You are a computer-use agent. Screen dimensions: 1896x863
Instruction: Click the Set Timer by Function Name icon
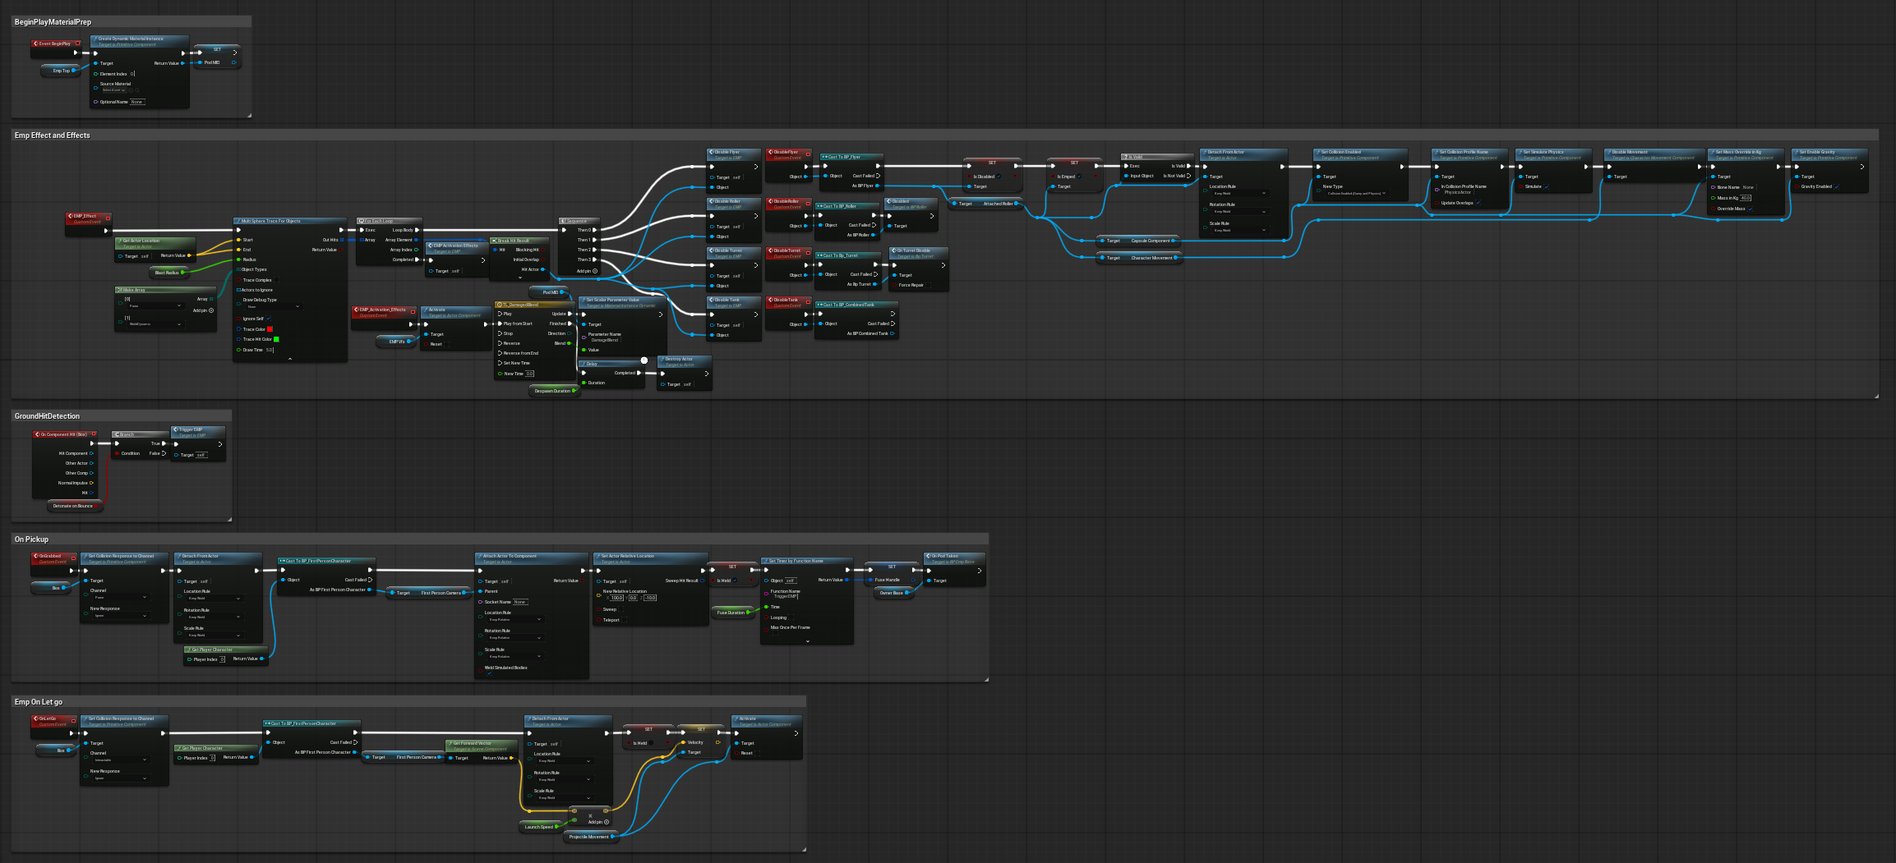click(x=766, y=561)
